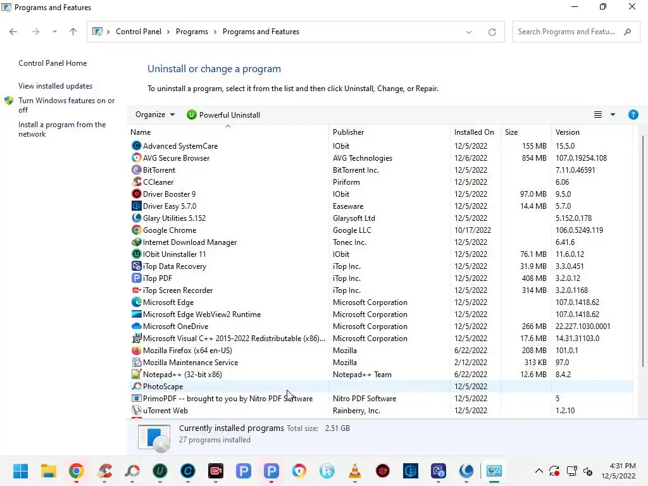
Task: Click the BitTorrent program icon
Action: pyautogui.click(x=137, y=170)
